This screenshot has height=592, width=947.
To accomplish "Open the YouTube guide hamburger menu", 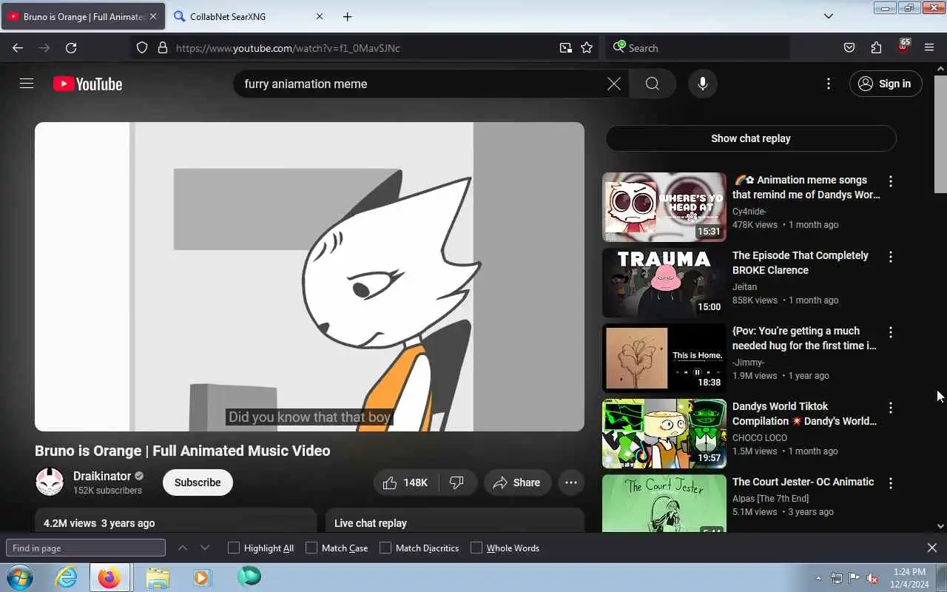I will coord(27,84).
